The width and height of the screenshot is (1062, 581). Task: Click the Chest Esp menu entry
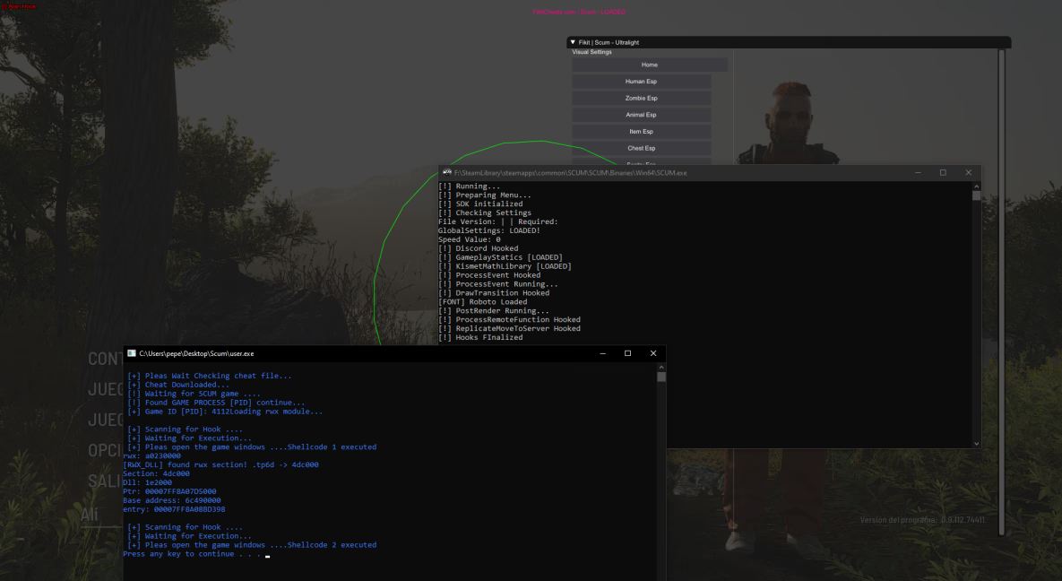tap(641, 148)
